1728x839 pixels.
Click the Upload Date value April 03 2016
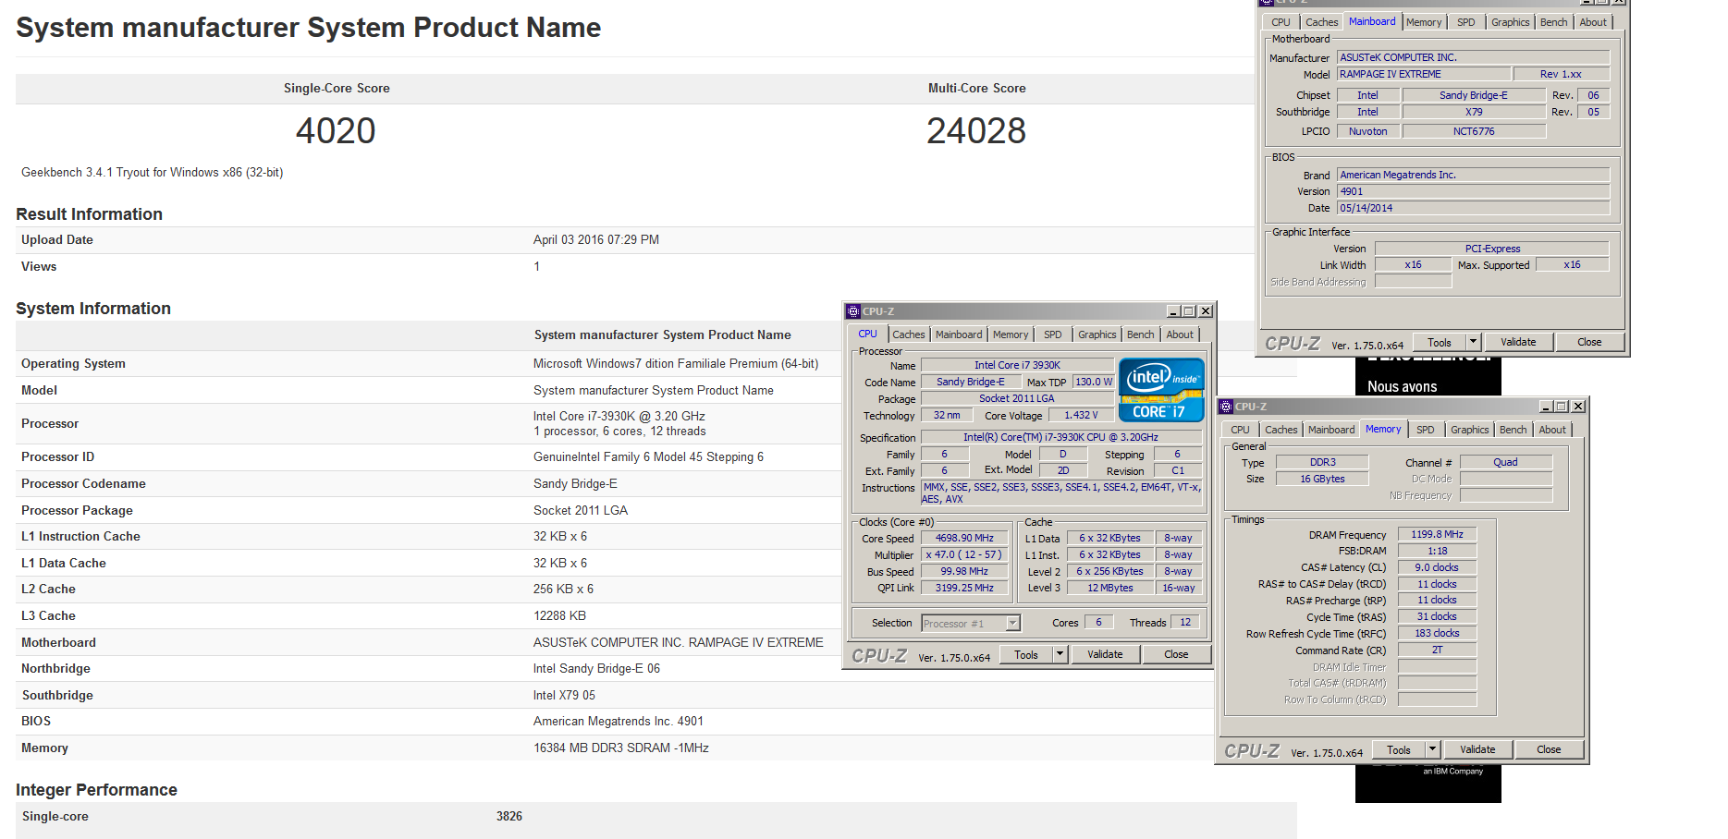[x=596, y=239]
